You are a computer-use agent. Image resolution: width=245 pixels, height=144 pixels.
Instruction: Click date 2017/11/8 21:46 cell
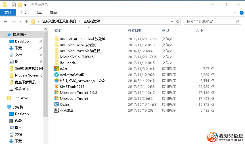[141, 69]
